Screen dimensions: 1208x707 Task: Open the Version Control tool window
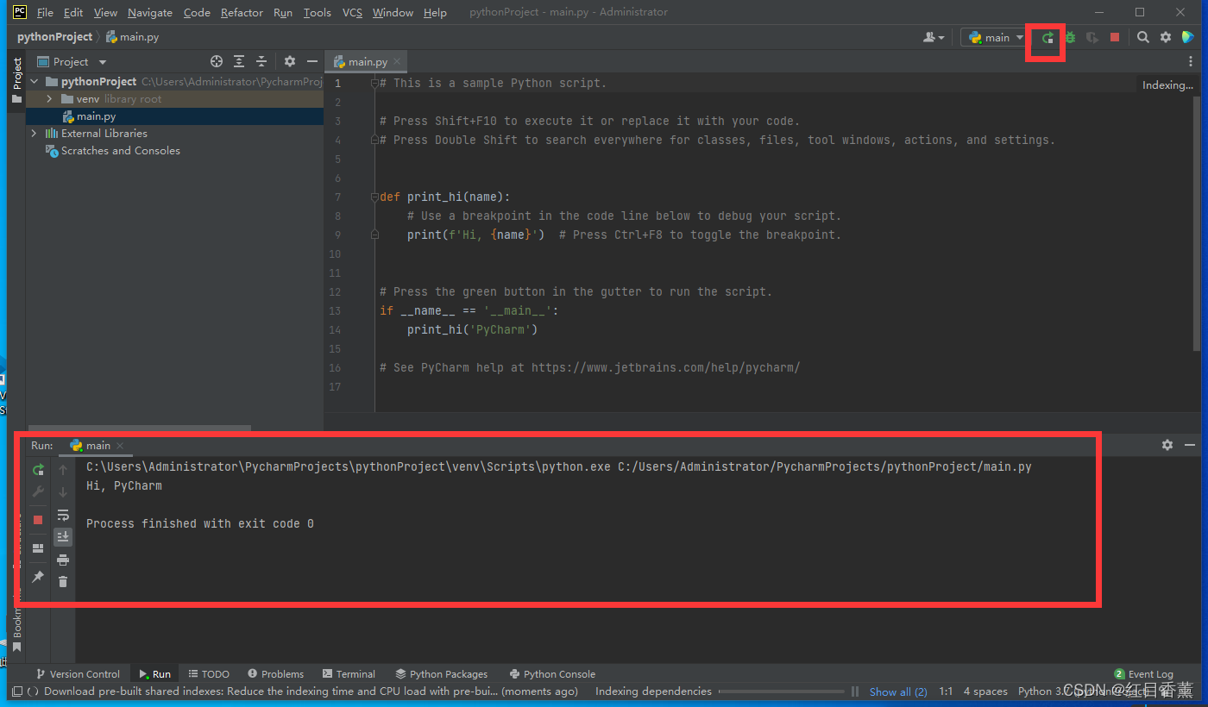click(x=78, y=674)
